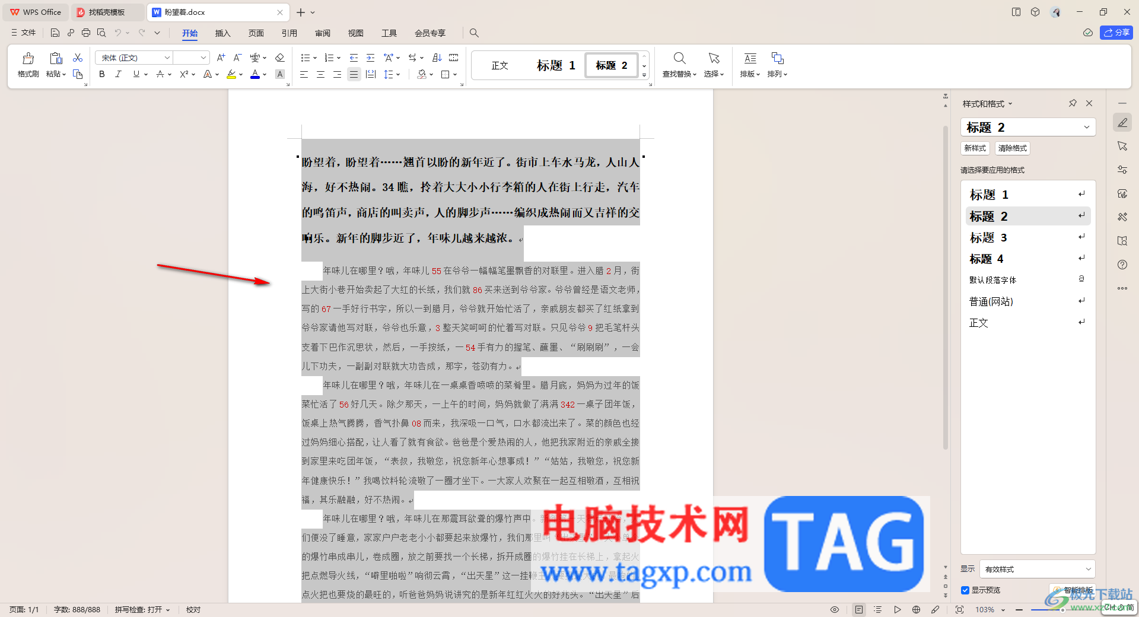
Task: Switch to outline view in status bar
Action: click(x=878, y=609)
